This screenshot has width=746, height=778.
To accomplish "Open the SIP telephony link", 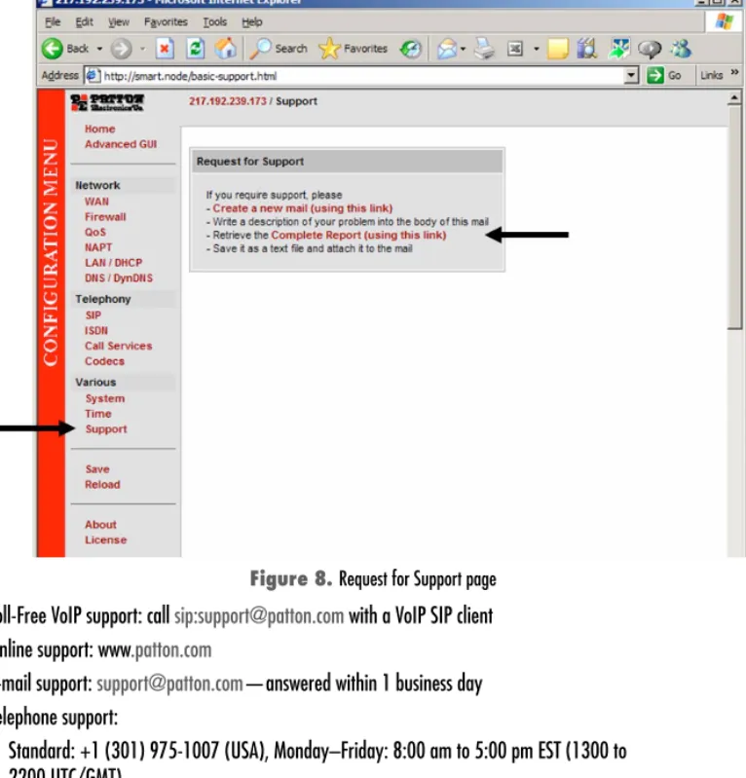I will tap(93, 315).
